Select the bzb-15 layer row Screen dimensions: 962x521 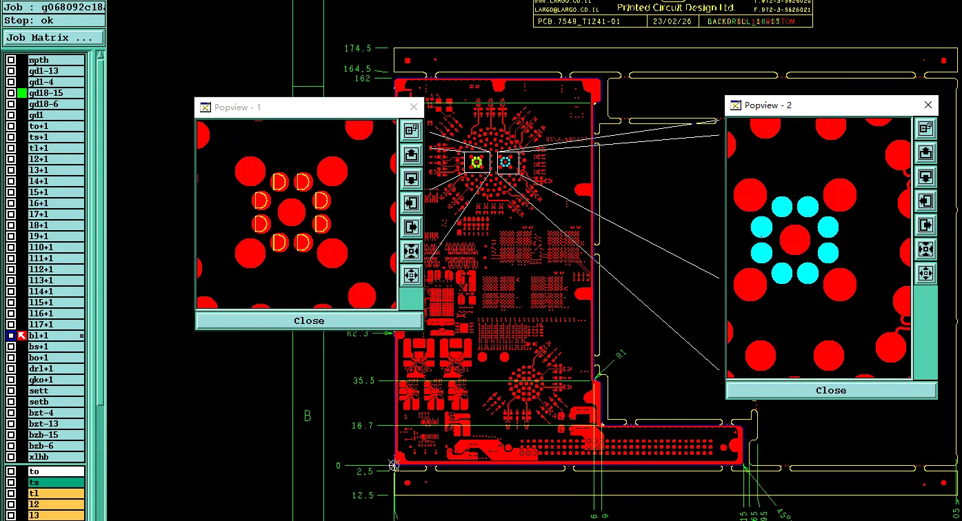pos(56,435)
